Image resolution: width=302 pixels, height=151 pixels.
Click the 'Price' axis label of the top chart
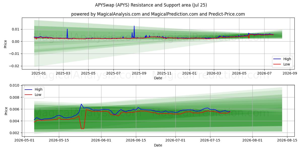point(6,44)
